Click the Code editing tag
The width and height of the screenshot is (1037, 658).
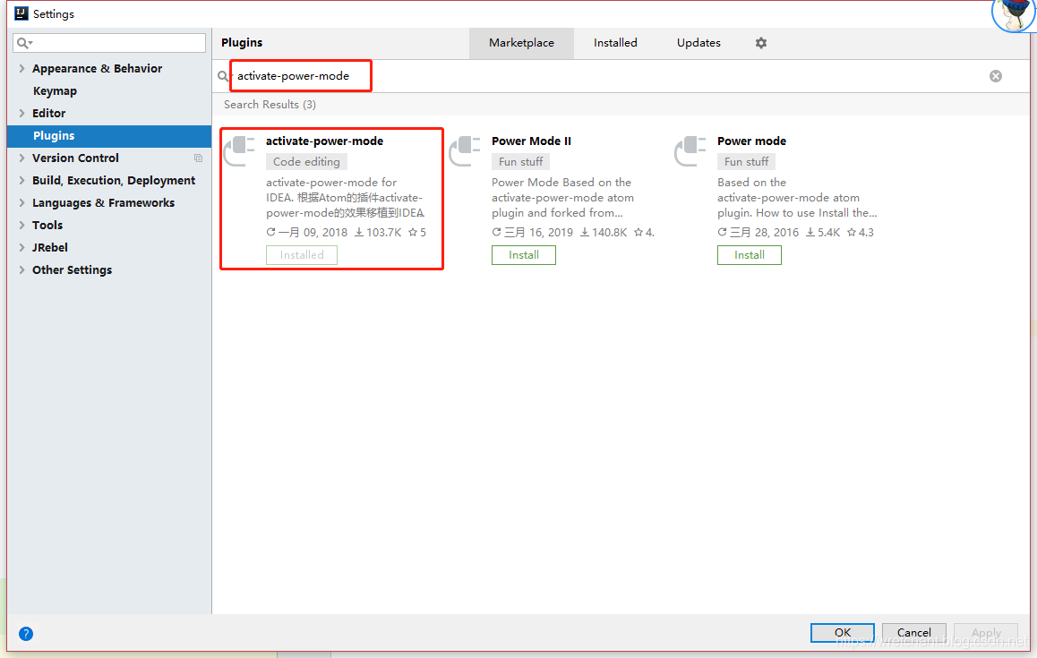pos(306,161)
